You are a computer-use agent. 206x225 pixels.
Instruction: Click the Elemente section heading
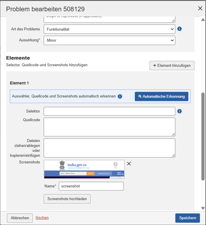[x=18, y=58]
